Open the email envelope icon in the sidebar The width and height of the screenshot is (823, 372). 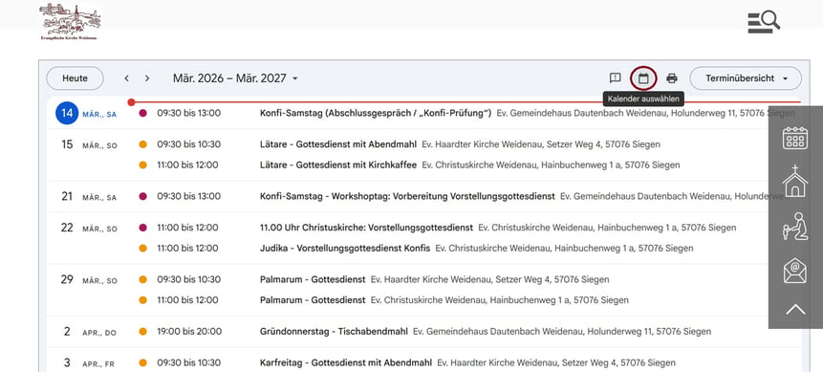(795, 271)
